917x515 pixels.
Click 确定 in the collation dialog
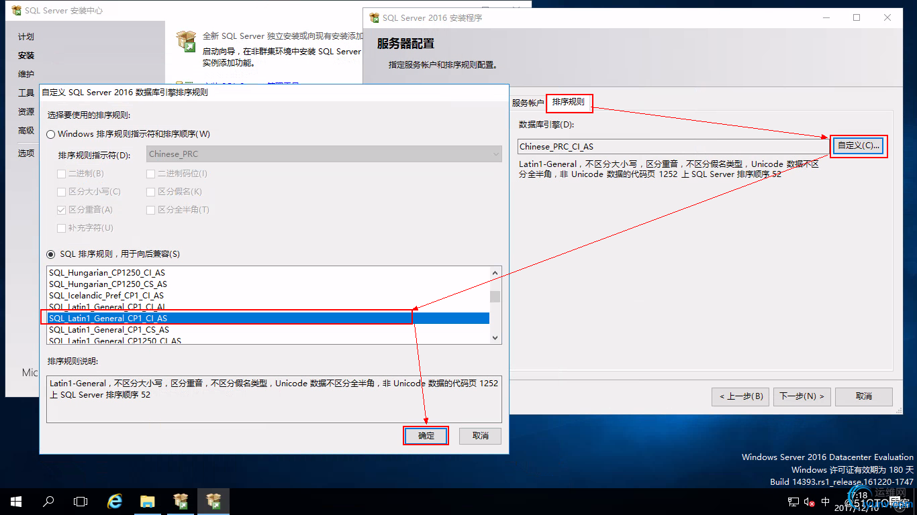pyautogui.click(x=426, y=436)
